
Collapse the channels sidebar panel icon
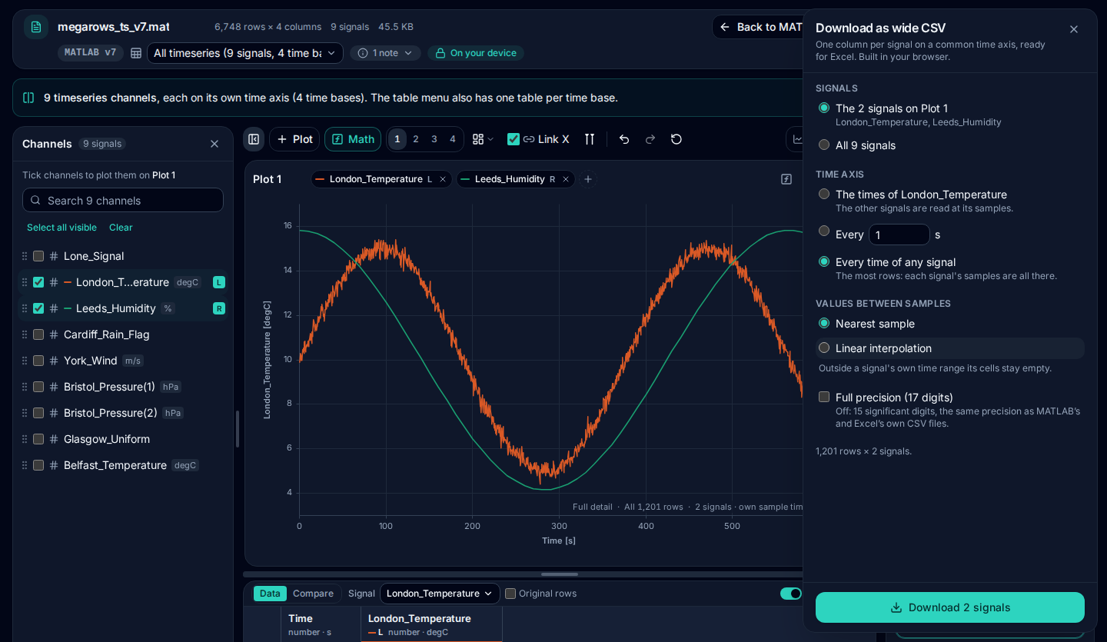pyautogui.click(x=254, y=139)
